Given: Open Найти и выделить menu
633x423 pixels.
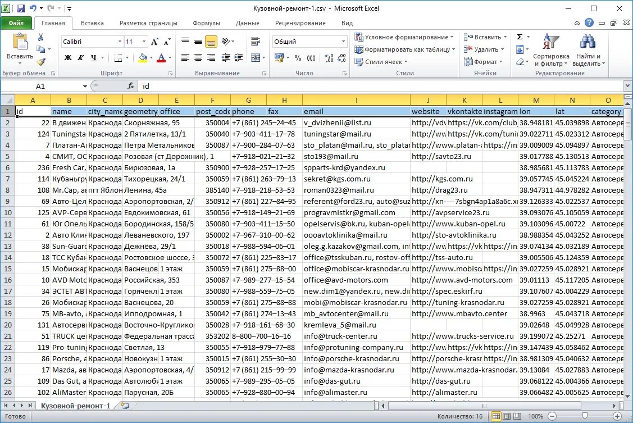Looking at the screenshot, I should (588, 50).
